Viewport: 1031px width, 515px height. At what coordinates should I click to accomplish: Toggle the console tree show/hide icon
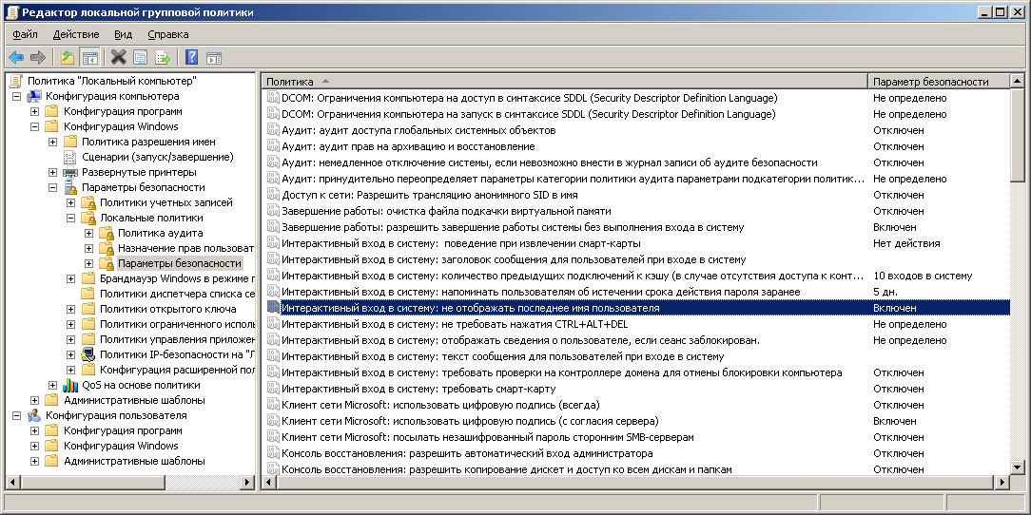click(89, 58)
